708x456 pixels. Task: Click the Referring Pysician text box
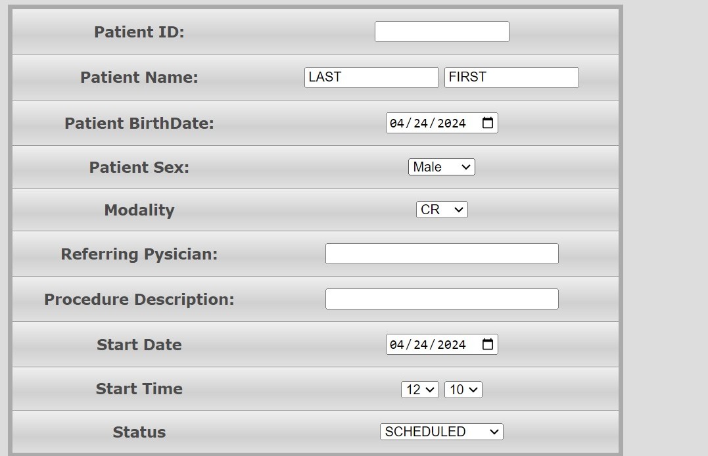(x=442, y=254)
